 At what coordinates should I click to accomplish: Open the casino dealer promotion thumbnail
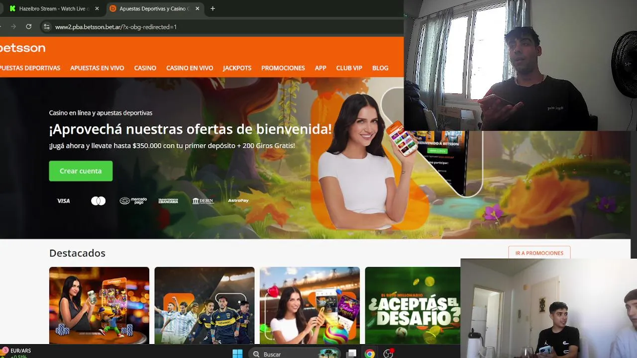[99, 305]
